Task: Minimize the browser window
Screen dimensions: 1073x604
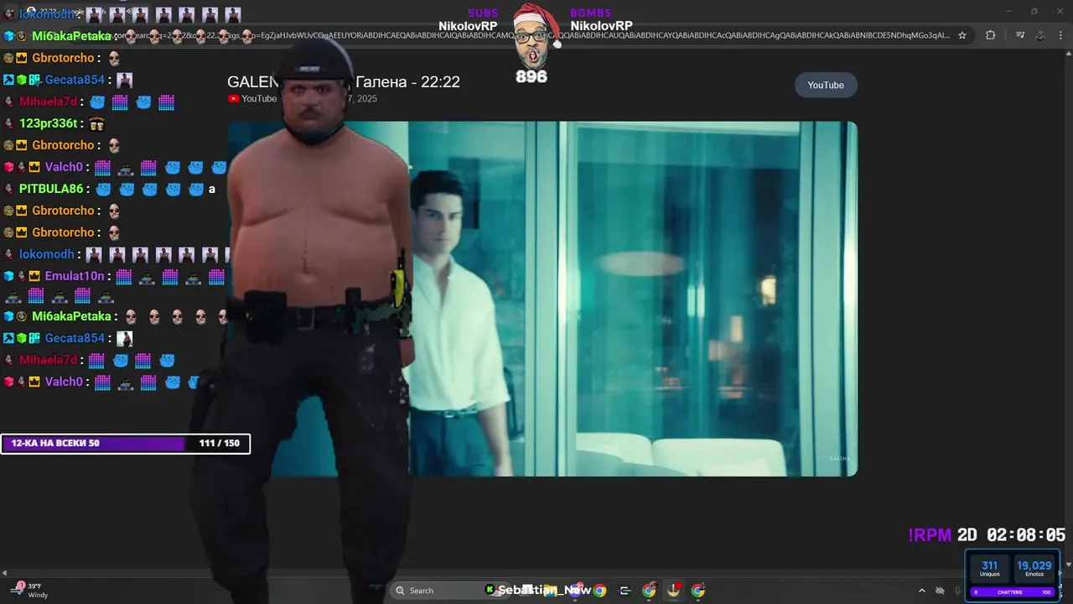Action: [x=1010, y=11]
